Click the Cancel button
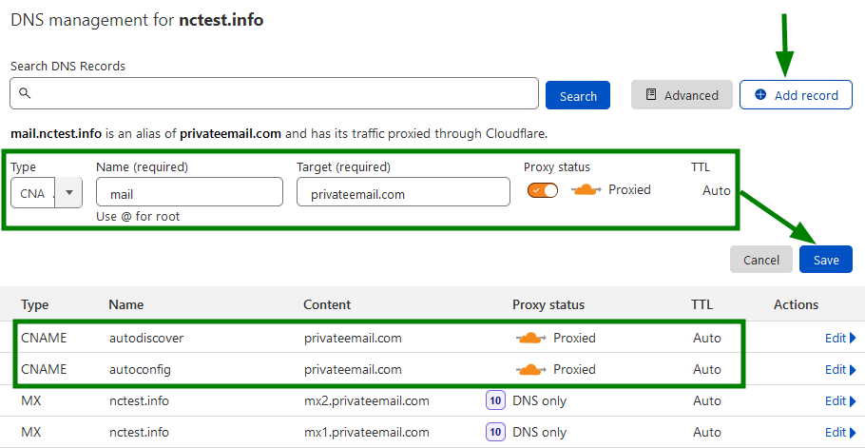This screenshot has height=448, width=865. pos(761,260)
